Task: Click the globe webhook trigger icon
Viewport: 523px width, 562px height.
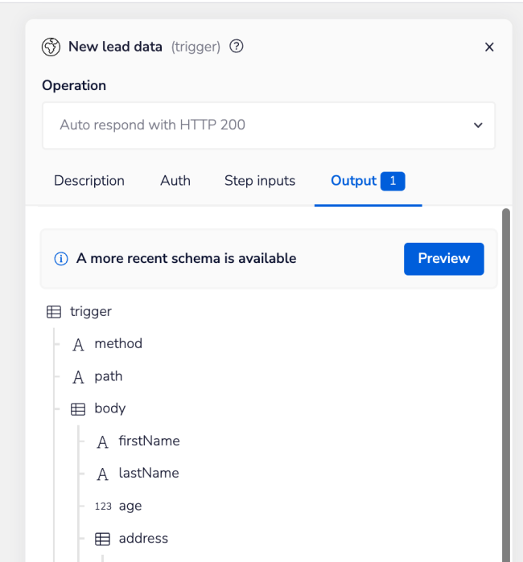Action: point(51,47)
